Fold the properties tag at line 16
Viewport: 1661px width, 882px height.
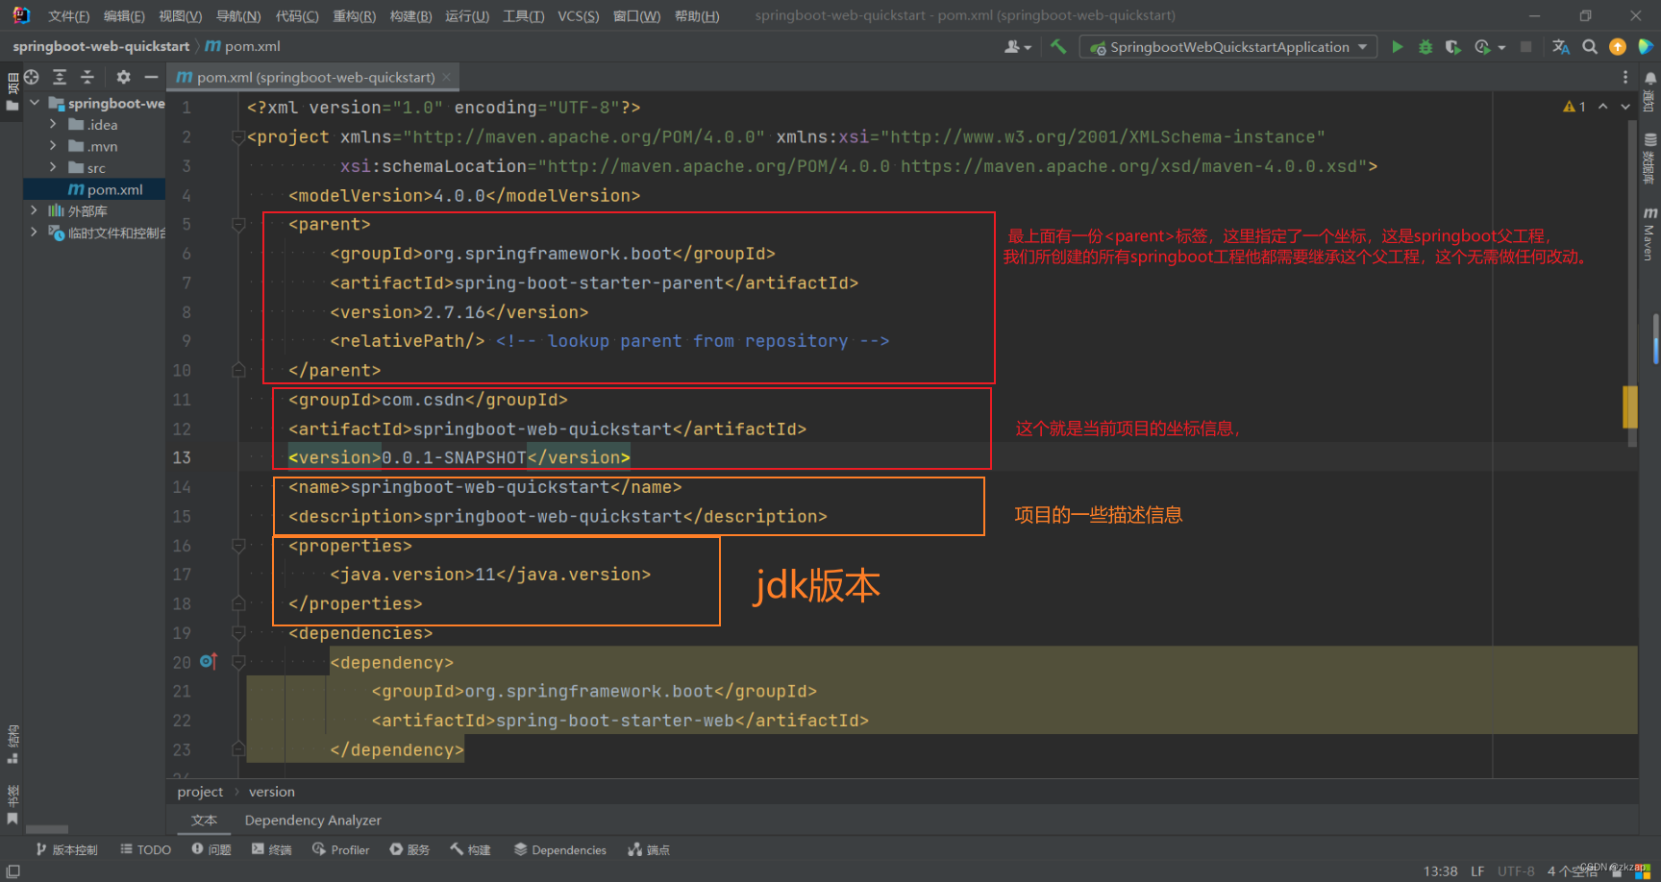pos(237,546)
